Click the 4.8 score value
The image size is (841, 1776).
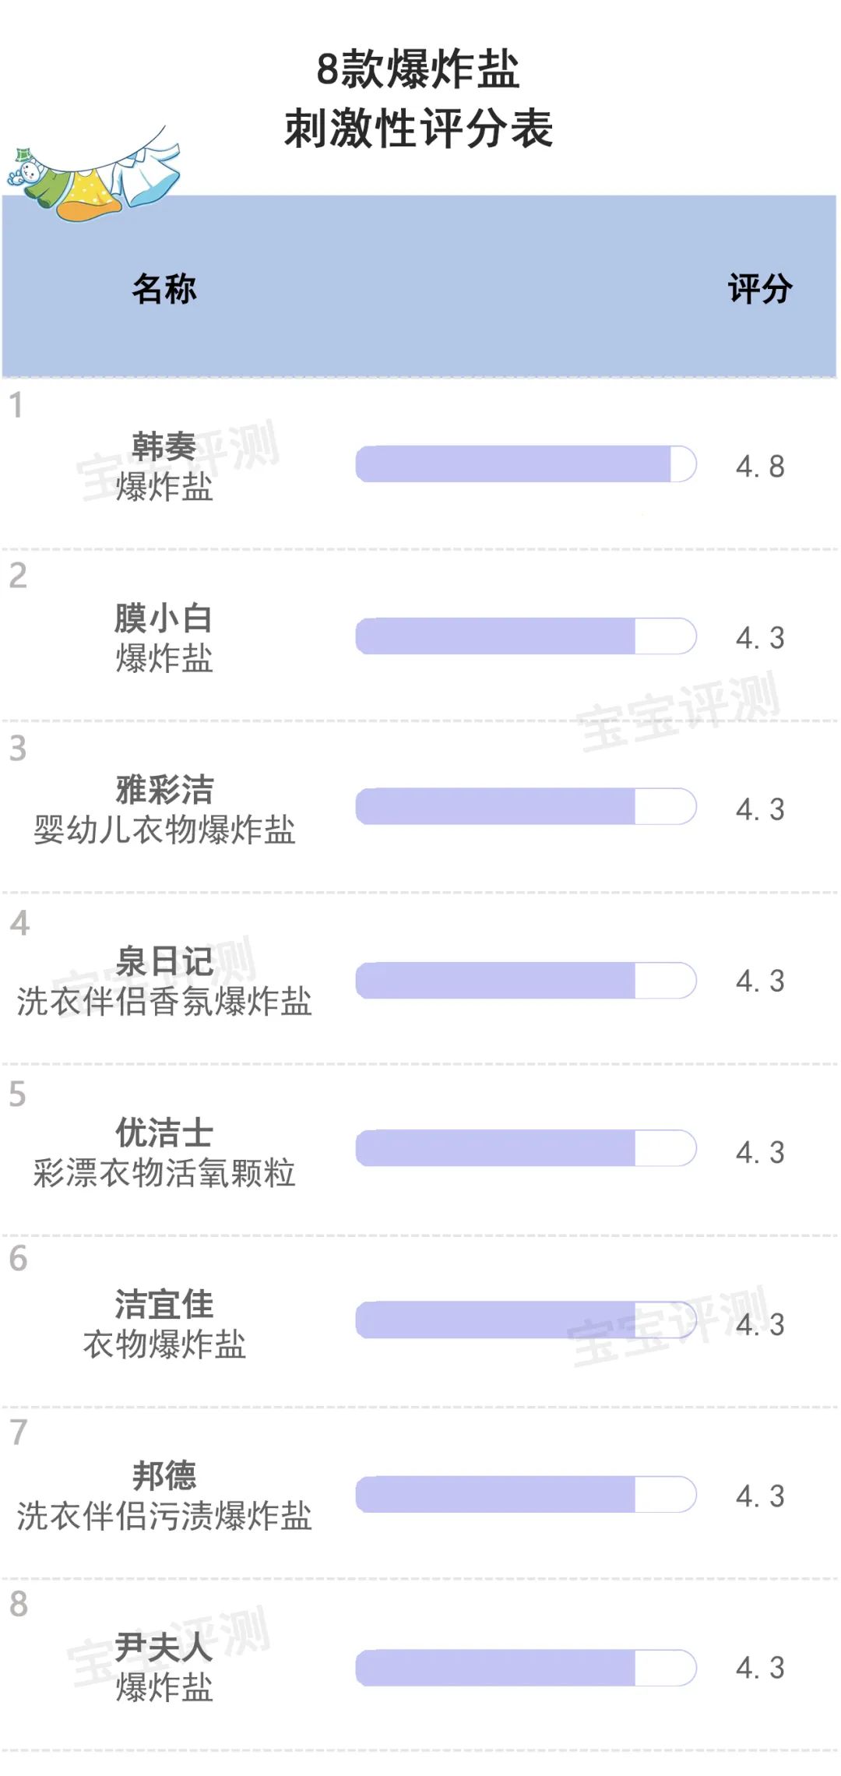pyautogui.click(x=759, y=467)
